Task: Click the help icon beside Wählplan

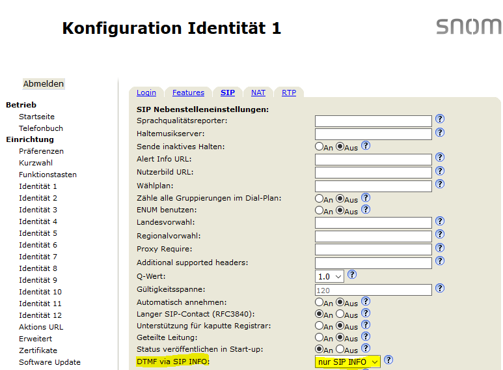Action: 440,185
